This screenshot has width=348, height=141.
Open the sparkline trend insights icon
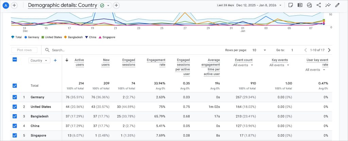tap(328, 5)
